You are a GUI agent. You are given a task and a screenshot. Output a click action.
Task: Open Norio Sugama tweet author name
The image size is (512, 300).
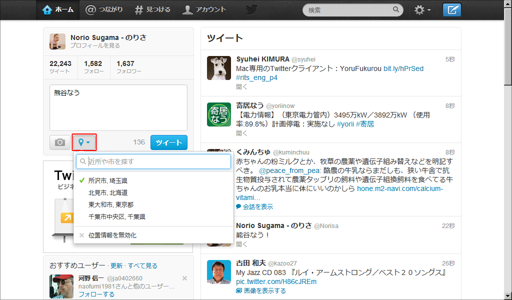point(274,225)
